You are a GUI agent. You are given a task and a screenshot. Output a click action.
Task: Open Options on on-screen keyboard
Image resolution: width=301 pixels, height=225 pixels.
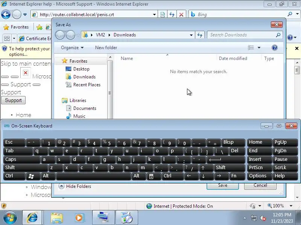pos(260,176)
